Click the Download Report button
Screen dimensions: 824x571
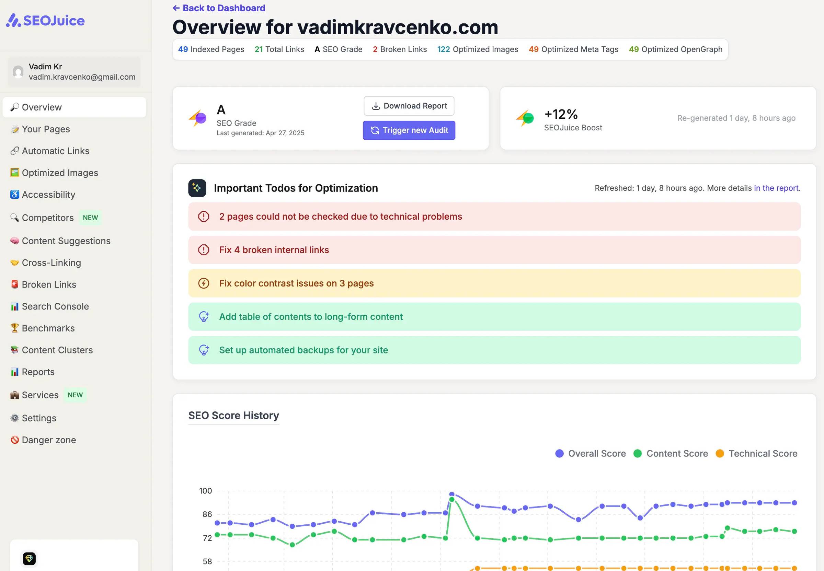409,106
